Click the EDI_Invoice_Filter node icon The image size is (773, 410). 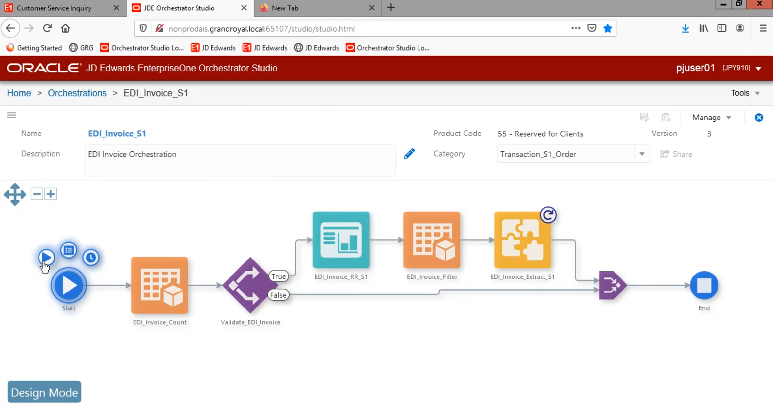click(x=432, y=240)
